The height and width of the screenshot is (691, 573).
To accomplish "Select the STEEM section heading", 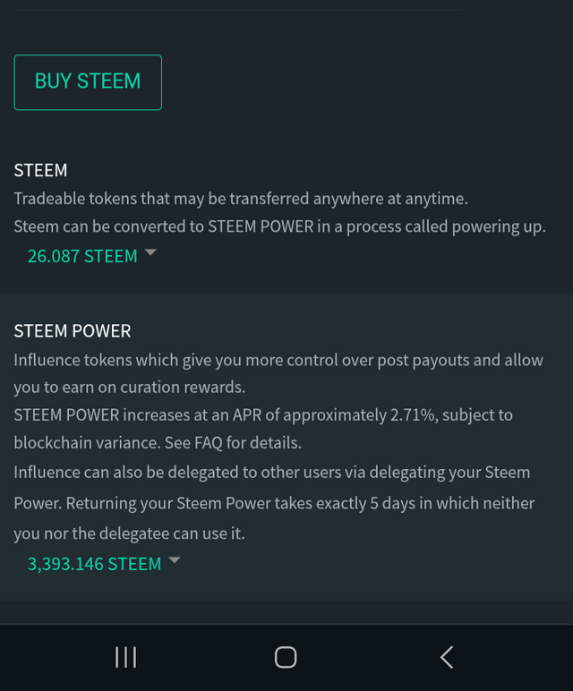I will tap(40, 170).
